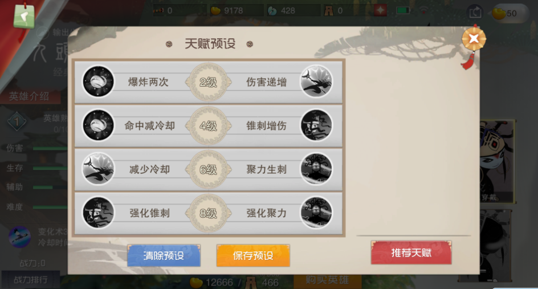Viewport: 538px width, 289px height.
Task: Click the 8级 level medallion
Action: tap(208, 213)
